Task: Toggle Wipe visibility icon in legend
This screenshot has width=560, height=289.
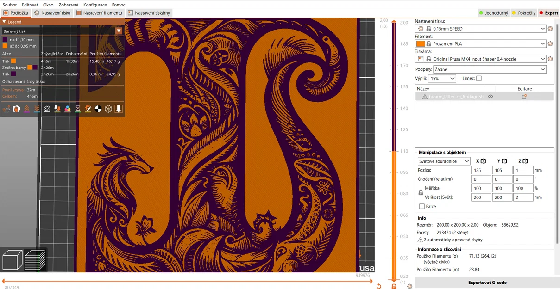Action: click(16, 109)
